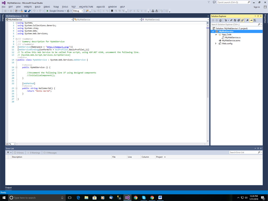Toggle the 0 Errors filter
This screenshot has width=268, height=201.
[19, 153]
